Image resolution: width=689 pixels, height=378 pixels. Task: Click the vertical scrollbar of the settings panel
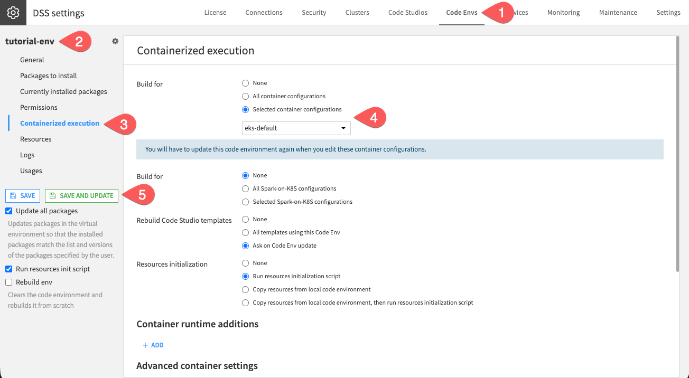677,153
